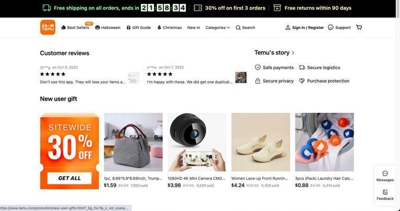Open the striped lunch bag thumbnail
Viewport: 400px width, 211px height.
coord(133,142)
